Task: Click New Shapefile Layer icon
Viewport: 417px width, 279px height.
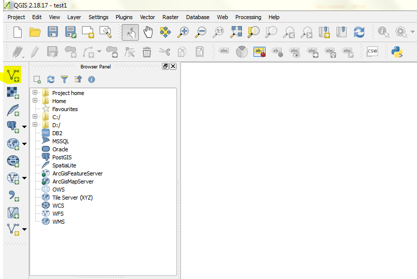Action: coord(13,229)
